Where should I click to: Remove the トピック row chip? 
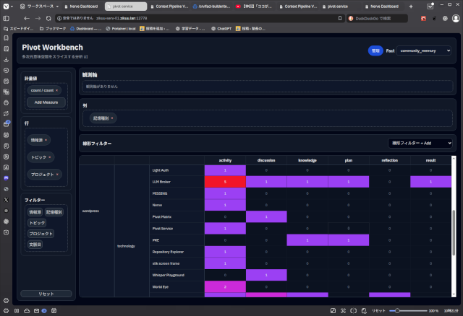[50, 157]
